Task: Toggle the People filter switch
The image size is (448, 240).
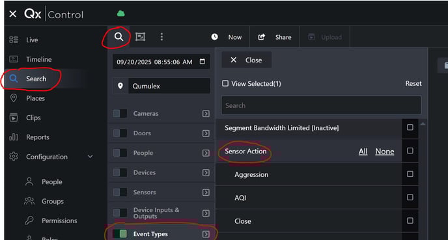Action: [x=120, y=153]
